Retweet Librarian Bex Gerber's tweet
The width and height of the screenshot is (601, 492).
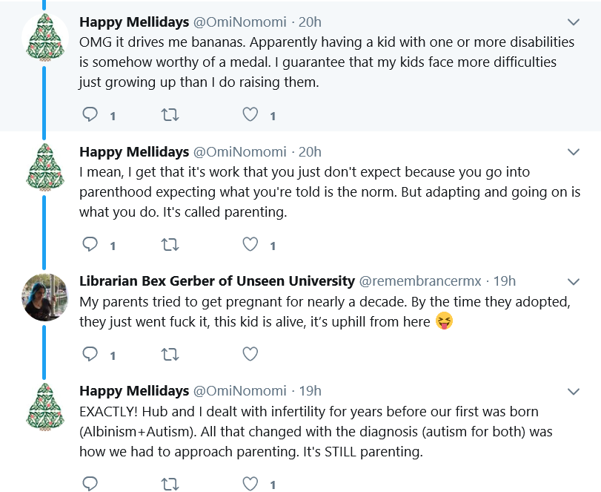170,354
